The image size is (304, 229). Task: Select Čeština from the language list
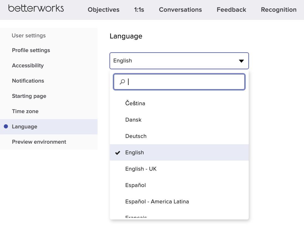point(135,103)
